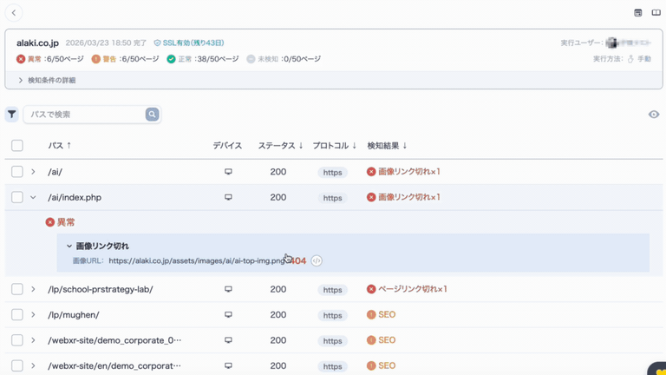The image size is (666, 375).
Task: Click the /lp/mughen/ path text
Action: coord(74,314)
